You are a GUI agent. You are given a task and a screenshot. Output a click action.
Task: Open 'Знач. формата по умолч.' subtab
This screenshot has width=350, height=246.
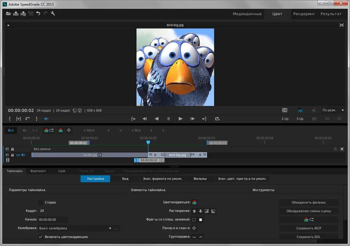coord(162,179)
